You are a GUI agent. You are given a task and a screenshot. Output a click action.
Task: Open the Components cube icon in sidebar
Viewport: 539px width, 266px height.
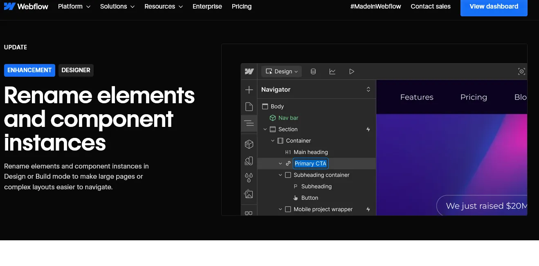[249, 144]
